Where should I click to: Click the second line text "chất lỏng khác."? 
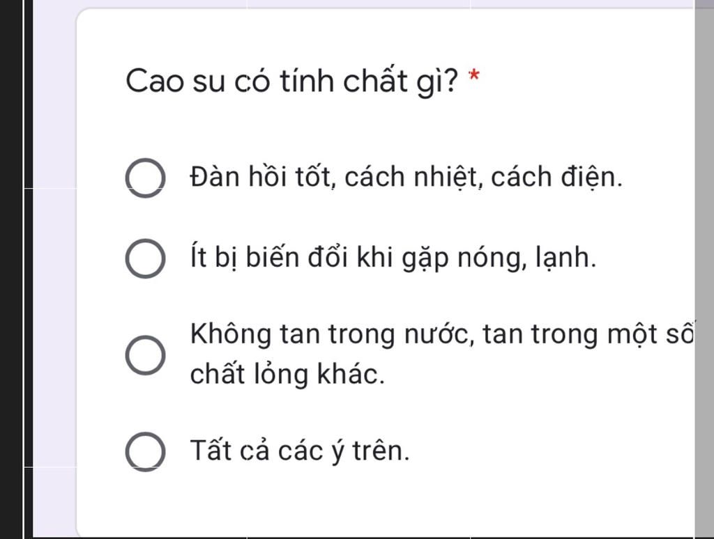click(287, 375)
